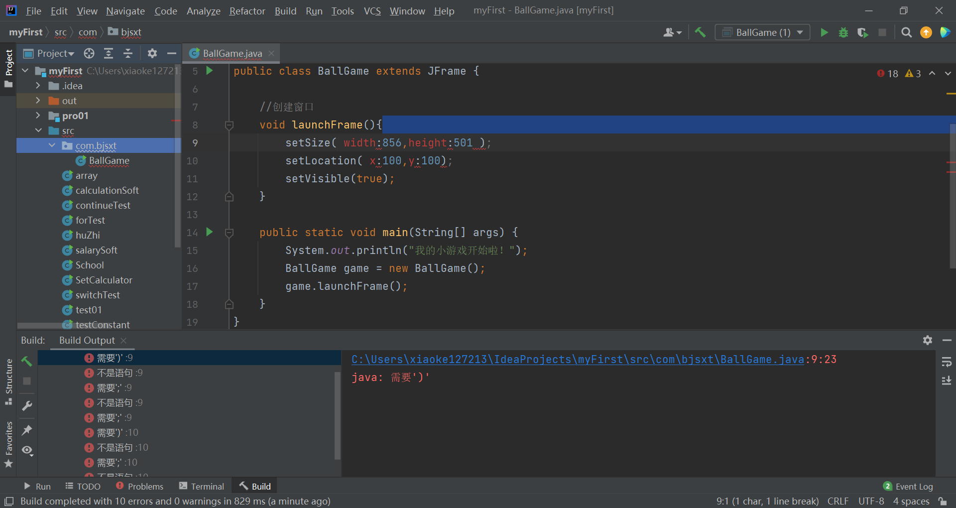Viewport: 956px width, 508px height.
Task: Collapse all in Project panel
Action: pyautogui.click(x=128, y=53)
